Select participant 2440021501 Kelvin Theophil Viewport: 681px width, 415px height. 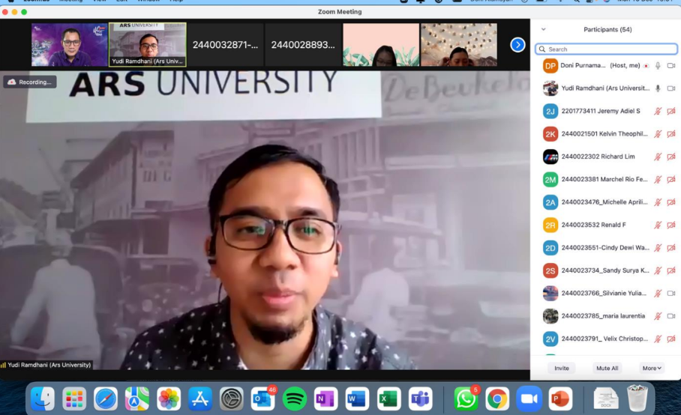click(x=603, y=134)
